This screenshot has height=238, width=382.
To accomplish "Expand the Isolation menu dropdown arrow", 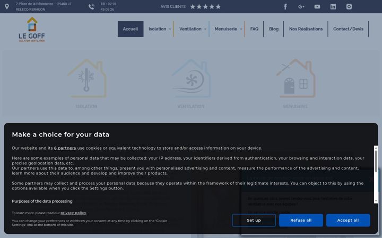I will pyautogui.click(x=170, y=29).
